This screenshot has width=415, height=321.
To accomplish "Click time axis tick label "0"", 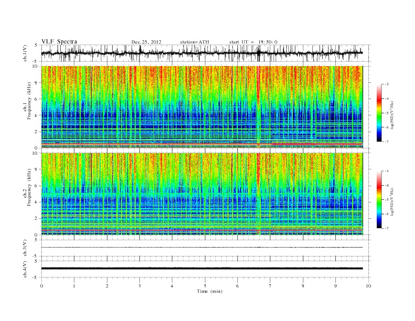I will pos(41,286).
